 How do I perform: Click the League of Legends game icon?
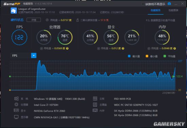point(14,11)
